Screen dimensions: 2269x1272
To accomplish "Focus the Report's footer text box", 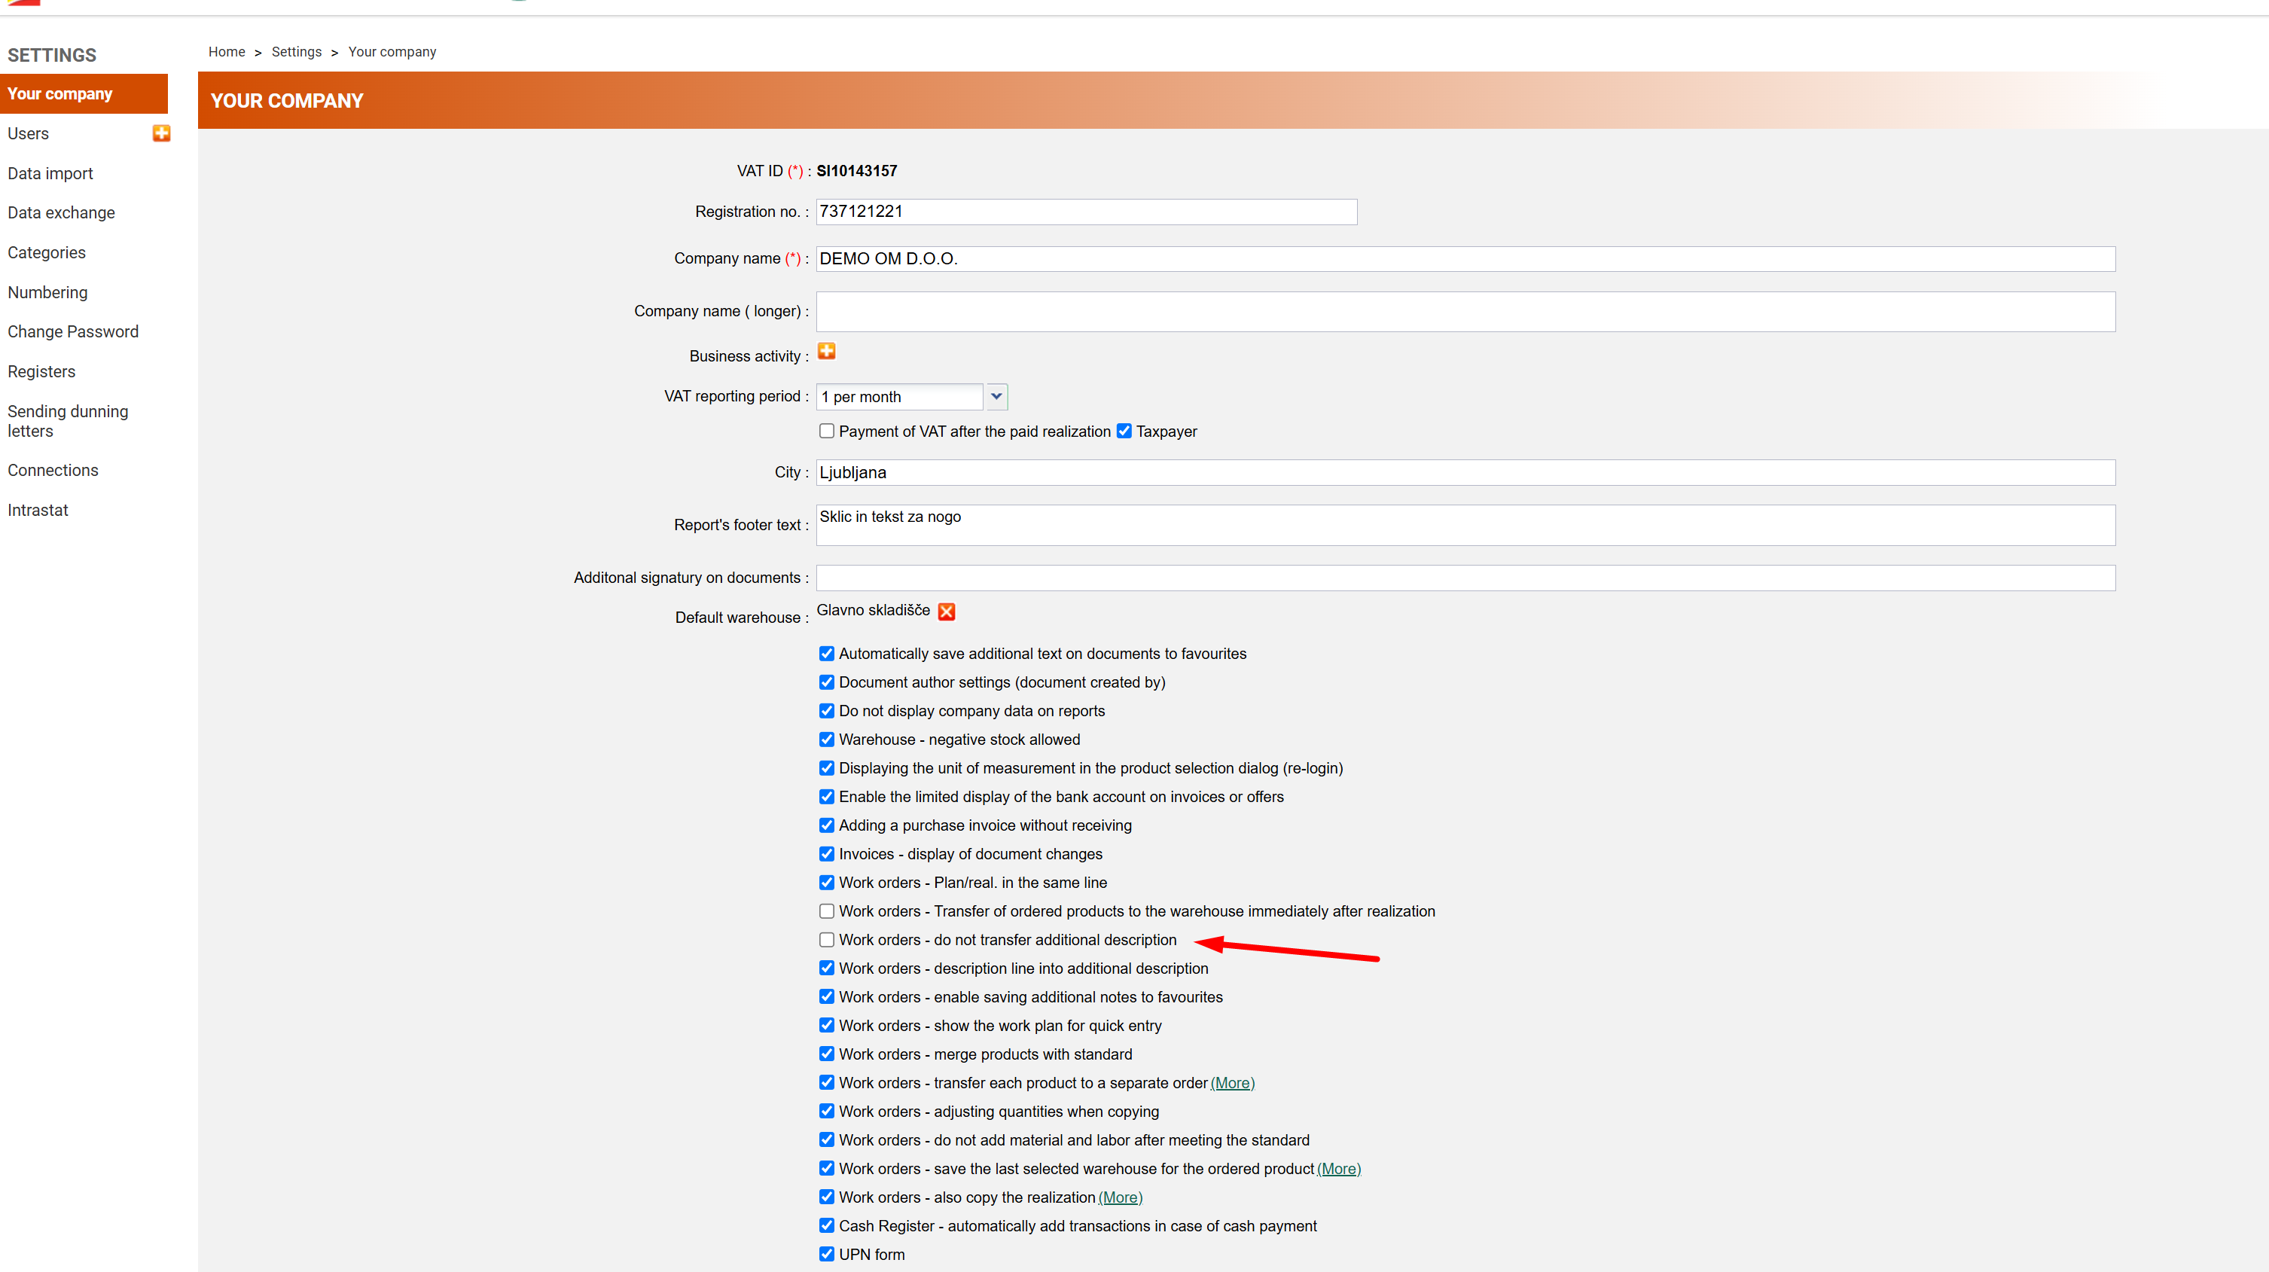I will pos(1465,525).
